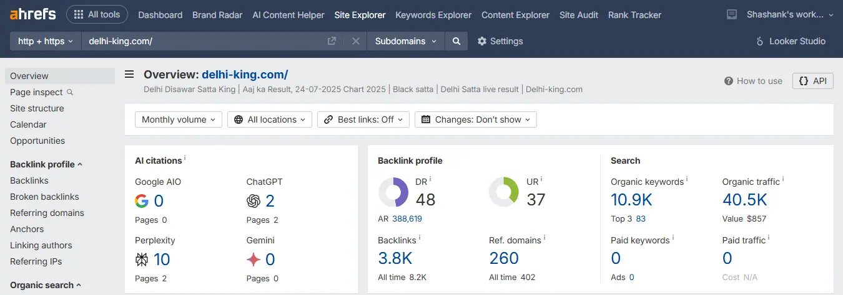Open Referring domains in sidebar
Screen dimensions: 843x295
pyautogui.click(x=47, y=213)
